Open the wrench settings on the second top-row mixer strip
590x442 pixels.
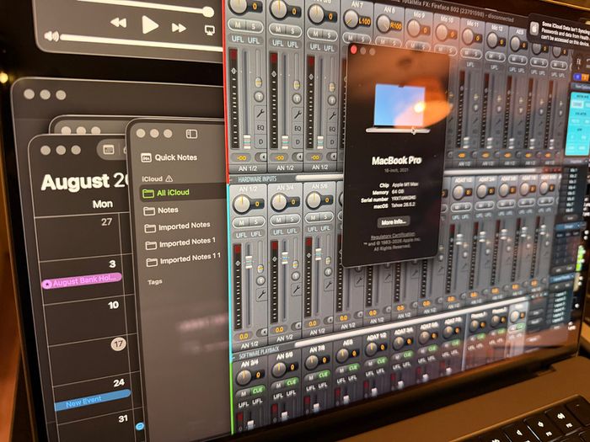[298, 113]
